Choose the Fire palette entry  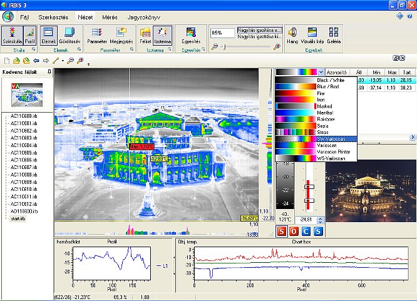pyautogui.click(x=316, y=93)
